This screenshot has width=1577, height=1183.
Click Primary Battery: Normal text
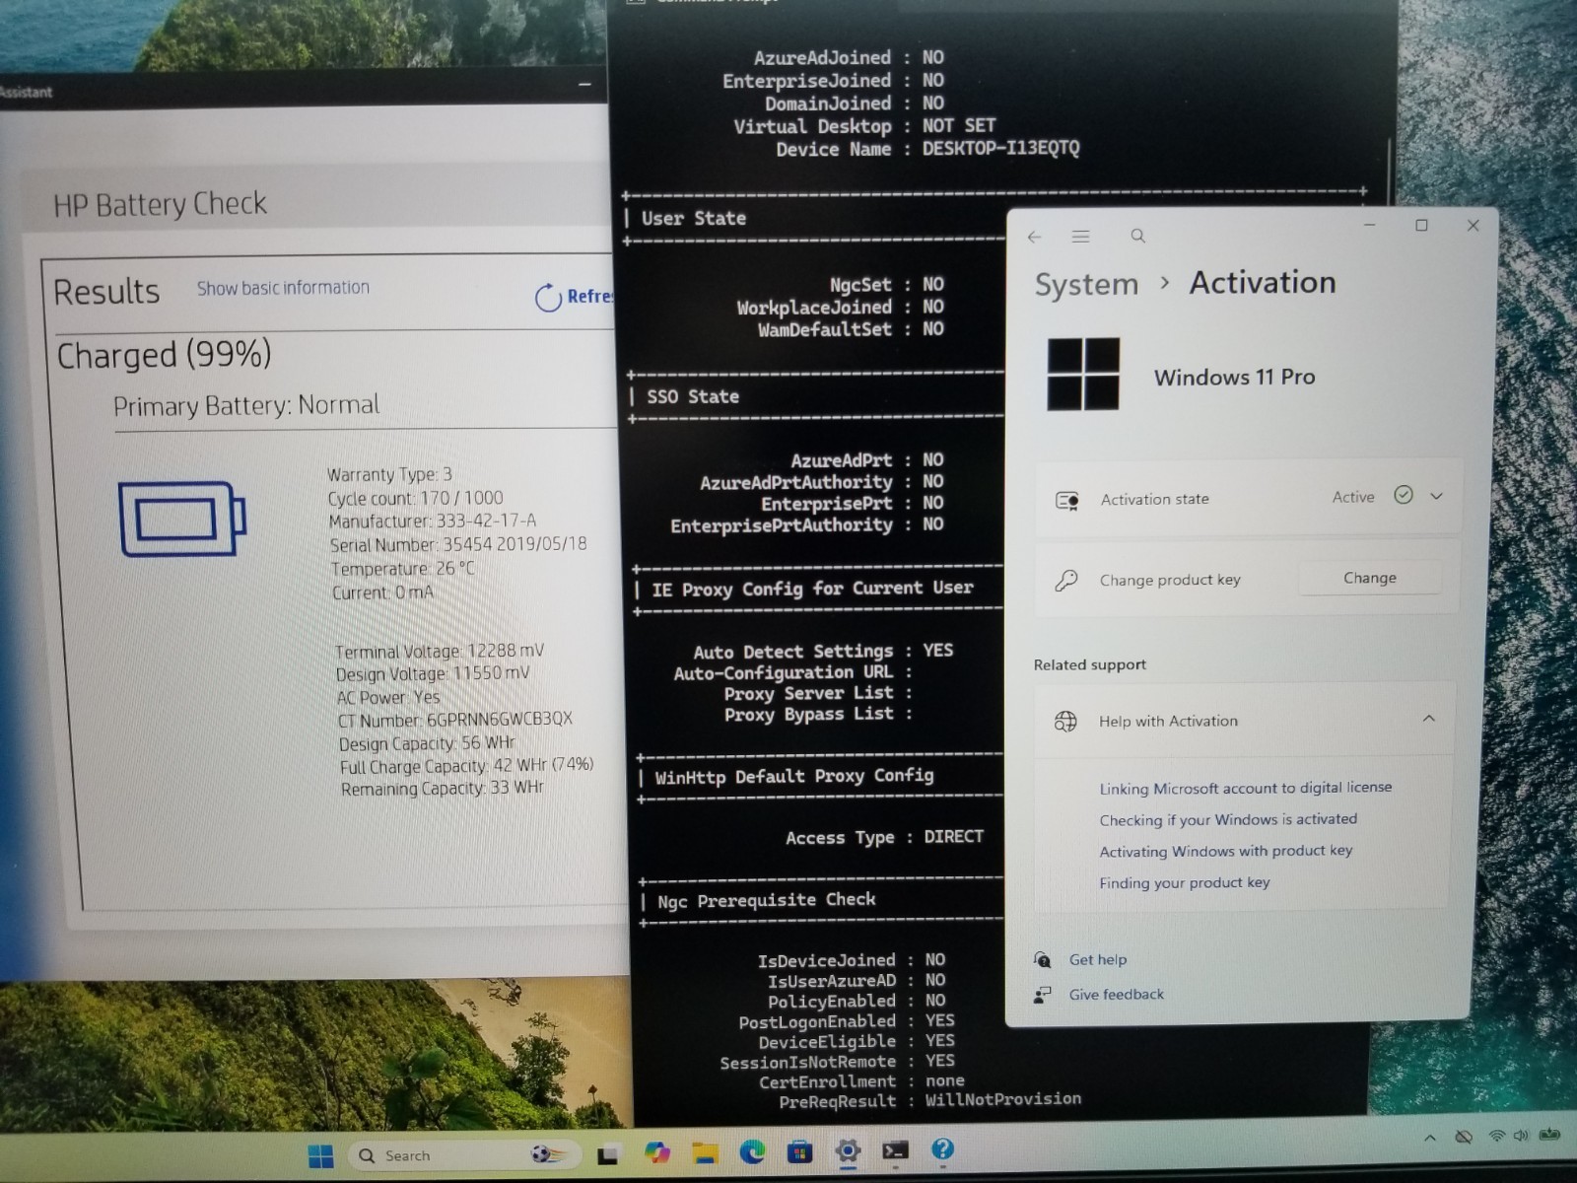(x=245, y=405)
